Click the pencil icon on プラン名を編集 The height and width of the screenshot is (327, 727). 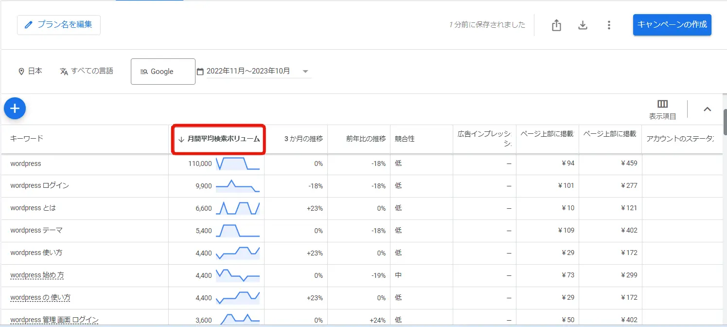tap(28, 25)
